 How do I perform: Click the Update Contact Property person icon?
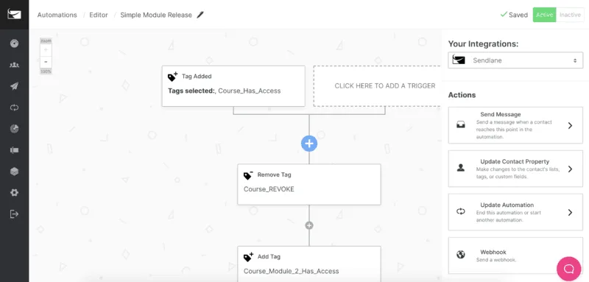pyautogui.click(x=461, y=168)
